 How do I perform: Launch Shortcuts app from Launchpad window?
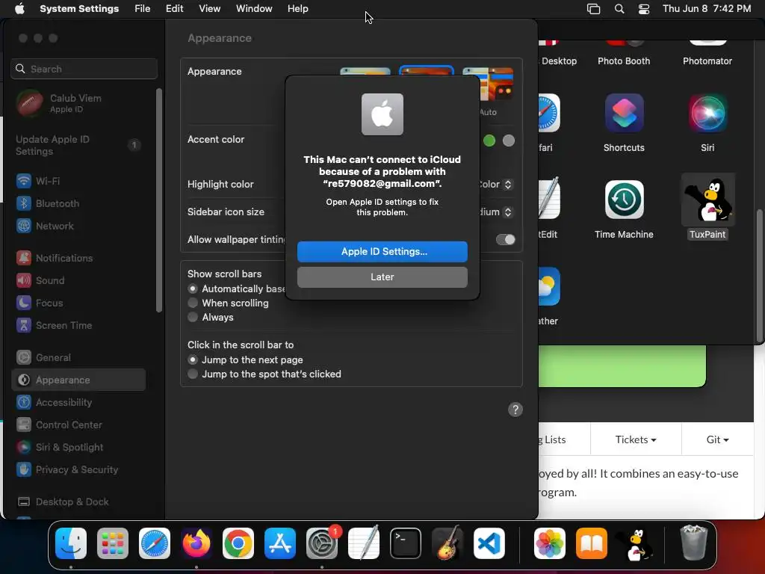(624, 114)
